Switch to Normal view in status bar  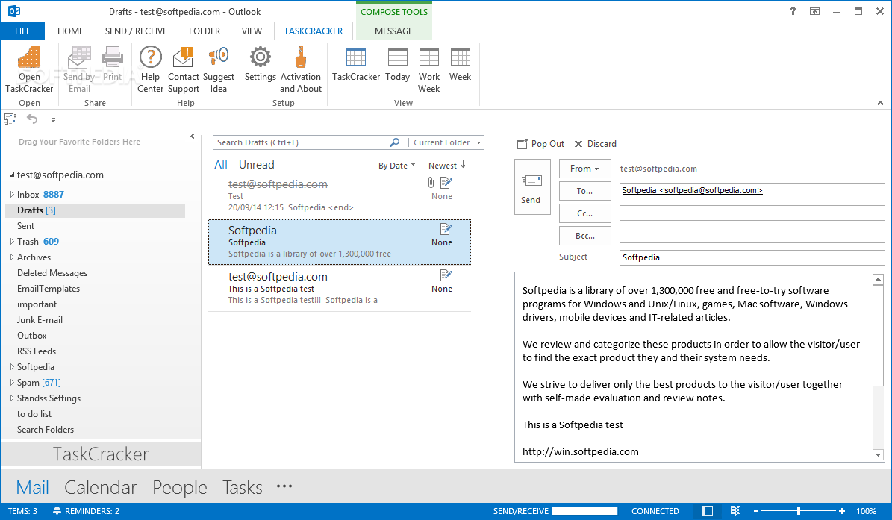tap(708, 511)
